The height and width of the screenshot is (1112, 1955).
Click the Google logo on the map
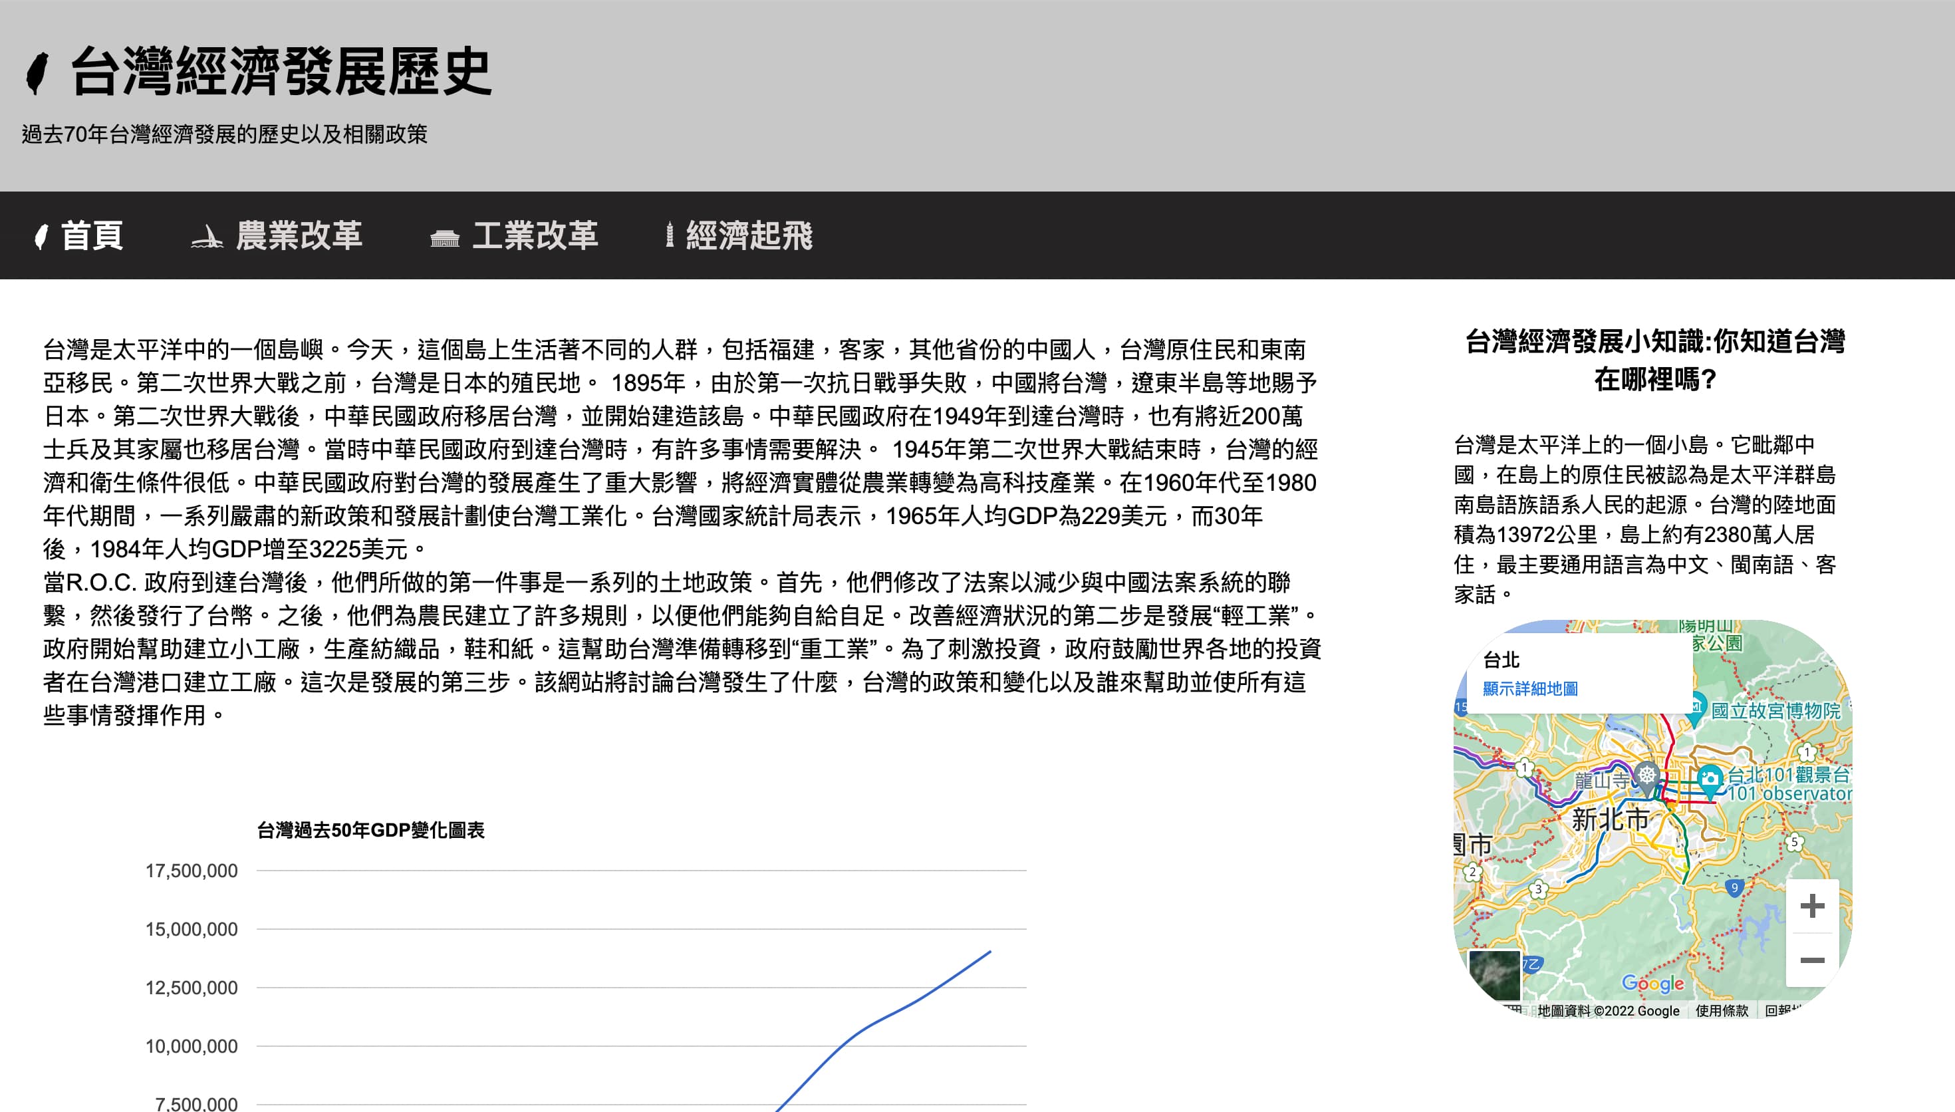(1652, 984)
